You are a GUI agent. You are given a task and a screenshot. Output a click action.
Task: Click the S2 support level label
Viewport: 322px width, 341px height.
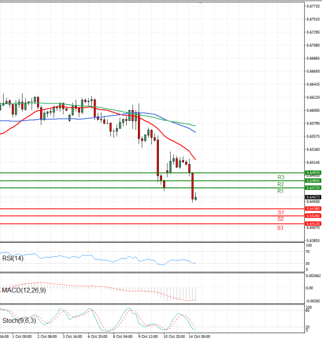pos(281,219)
